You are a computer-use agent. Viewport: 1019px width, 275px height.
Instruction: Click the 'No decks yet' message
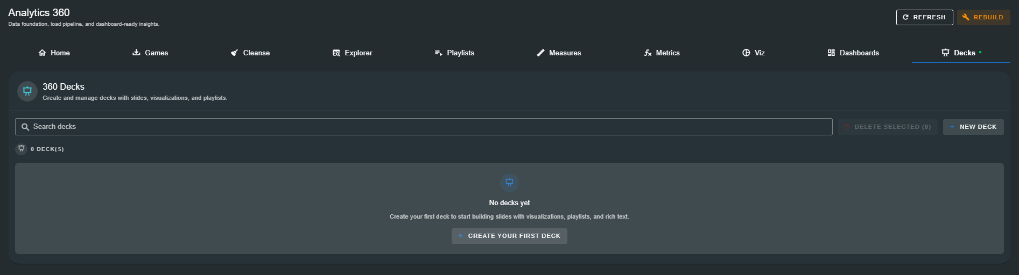[x=509, y=202]
